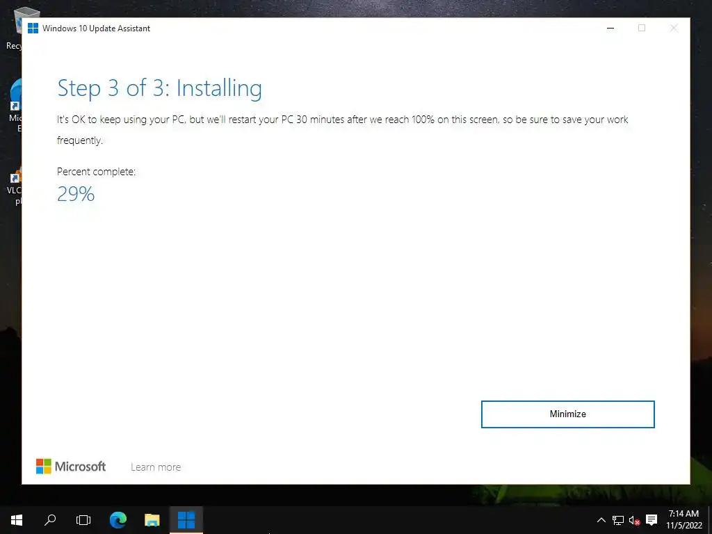This screenshot has height=534, width=712.
Task: Click the greyed-out close X in title bar
Action: tap(674, 28)
